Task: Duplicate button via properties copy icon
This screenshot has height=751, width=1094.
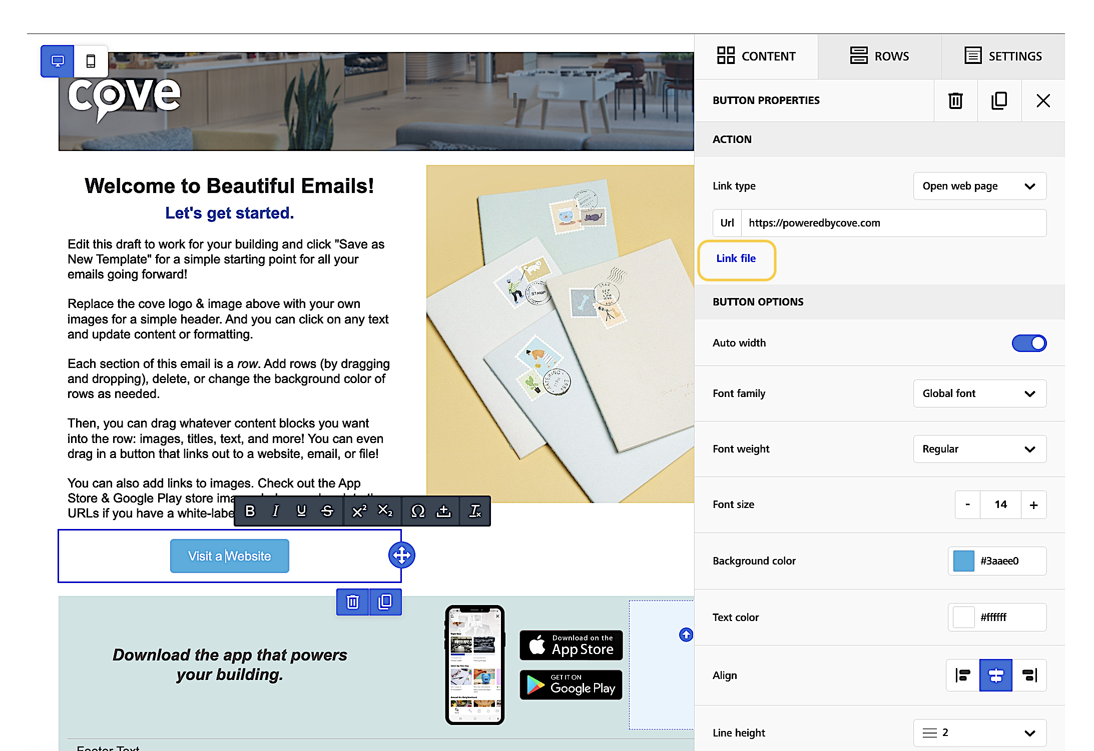Action: [x=999, y=100]
